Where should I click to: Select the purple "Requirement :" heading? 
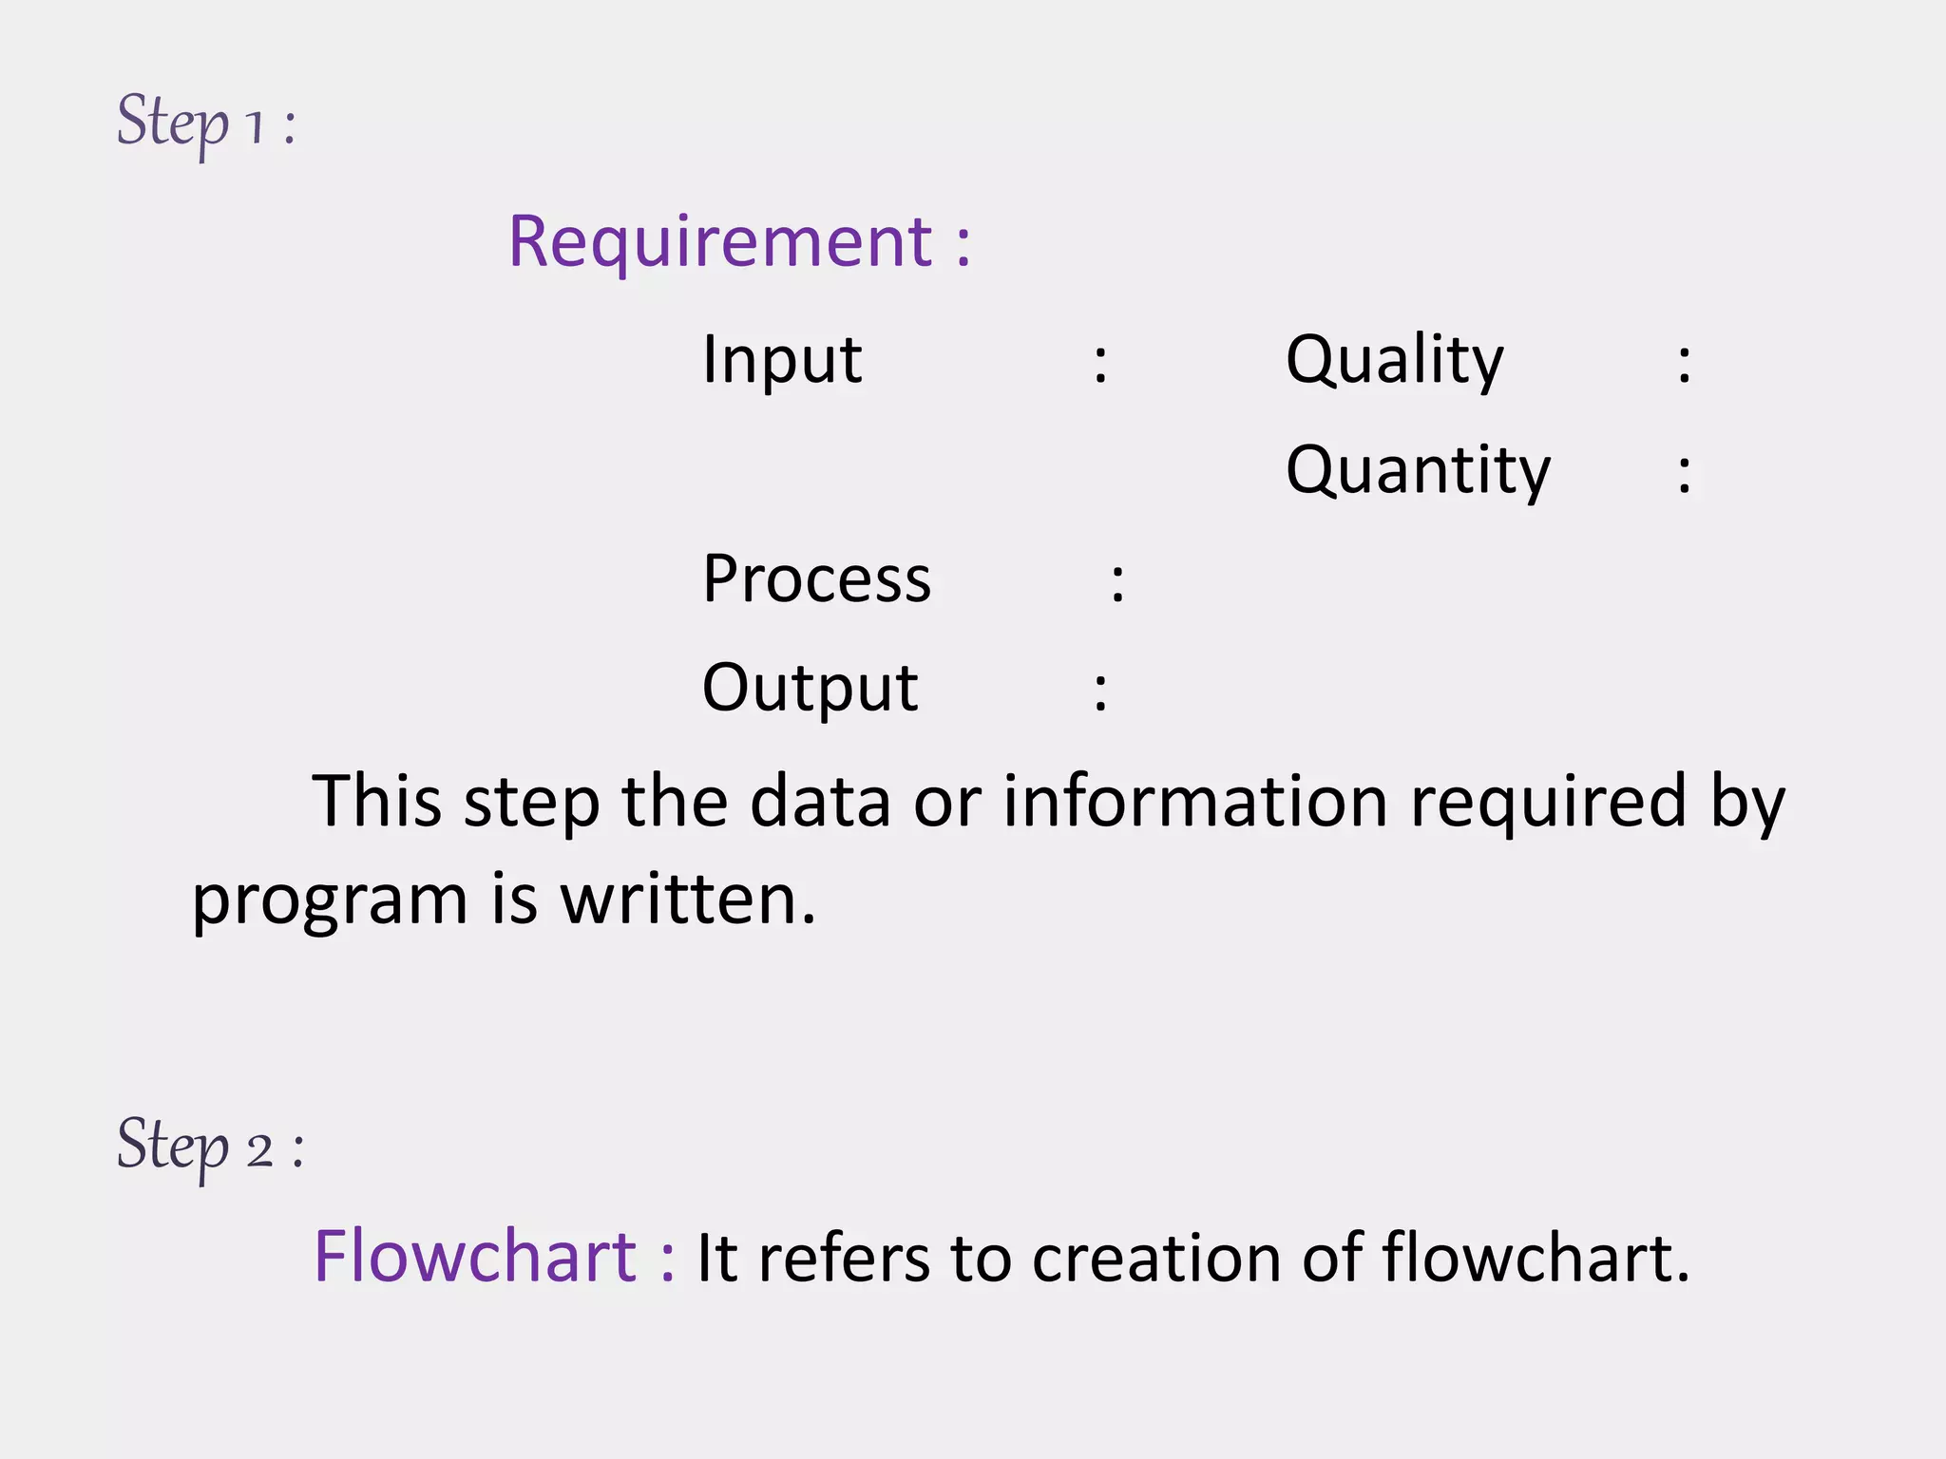pyautogui.click(x=739, y=241)
